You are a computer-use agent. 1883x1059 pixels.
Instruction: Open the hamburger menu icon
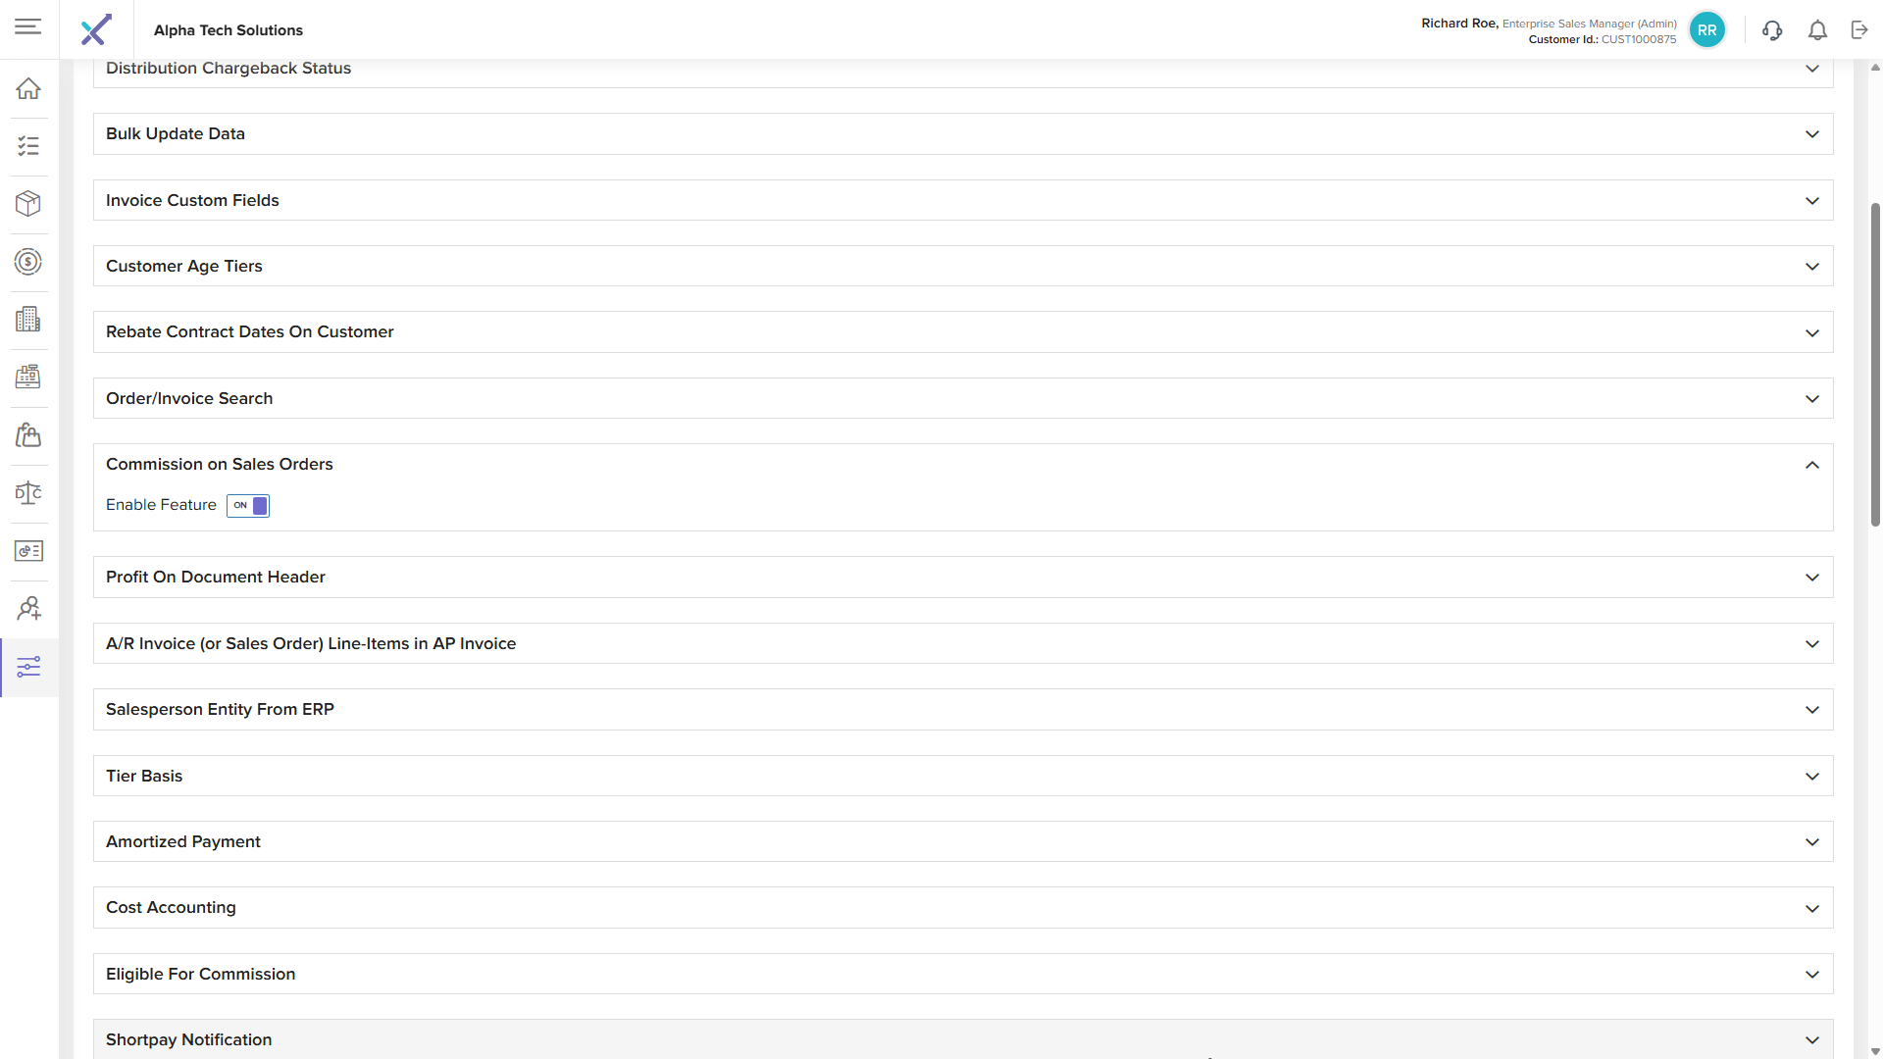pyautogui.click(x=28, y=26)
